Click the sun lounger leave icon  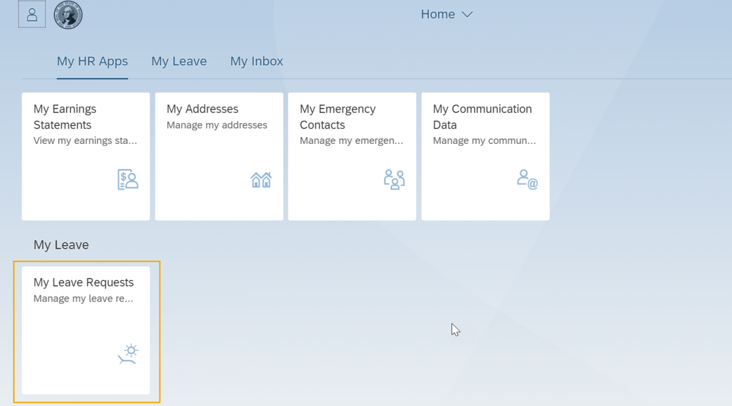tap(128, 354)
